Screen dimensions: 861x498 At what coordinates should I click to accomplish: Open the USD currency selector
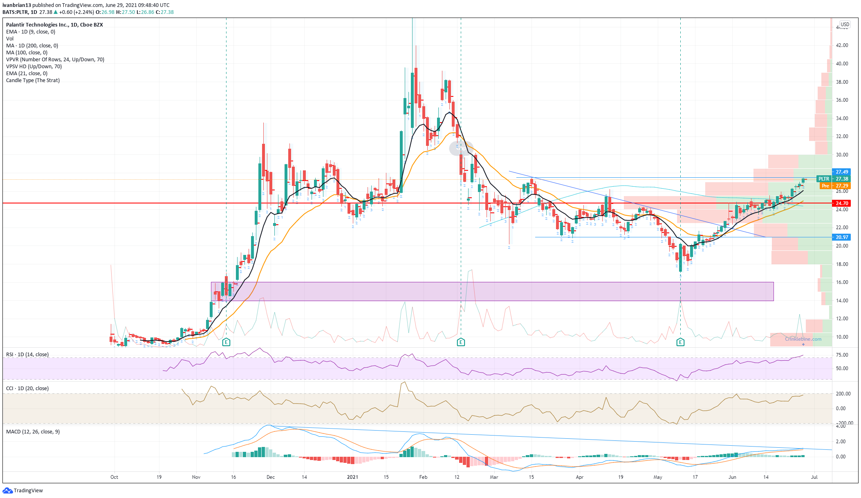point(845,25)
